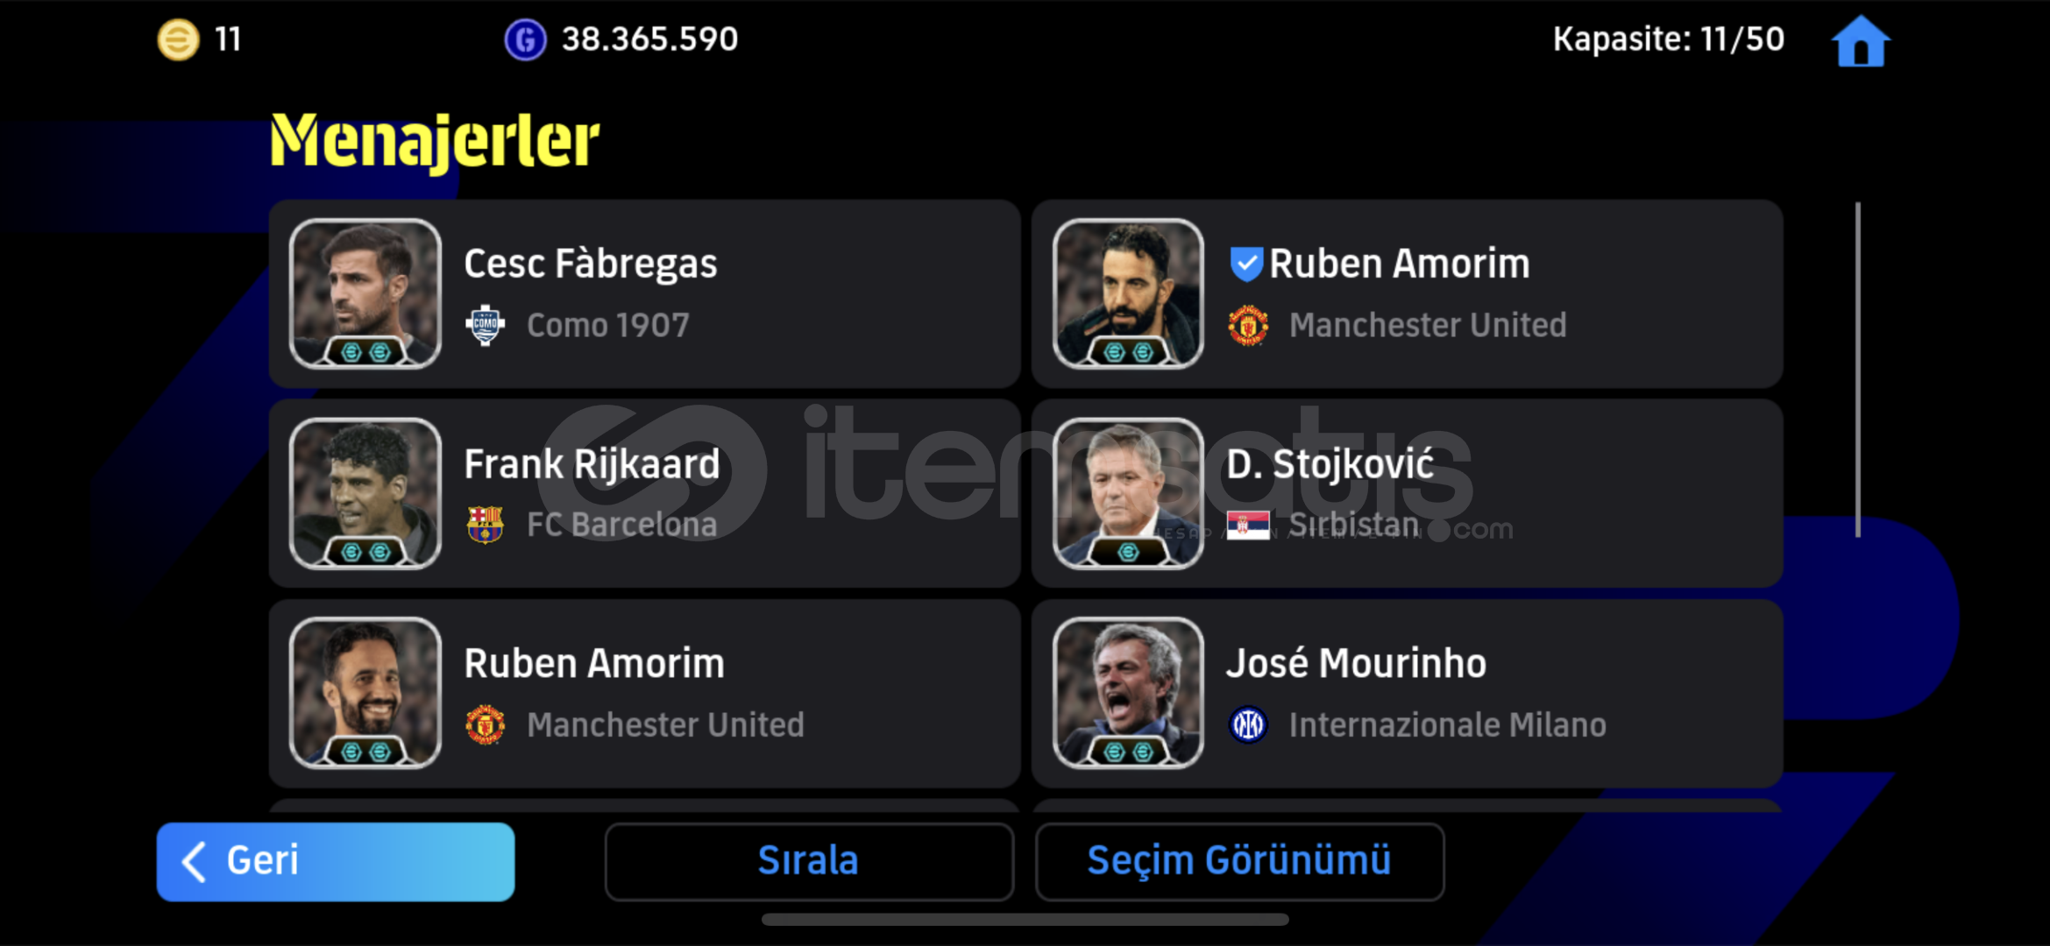Switch to Seçim Görünümü view
Image resolution: width=2050 pixels, height=946 pixels.
click(1239, 861)
